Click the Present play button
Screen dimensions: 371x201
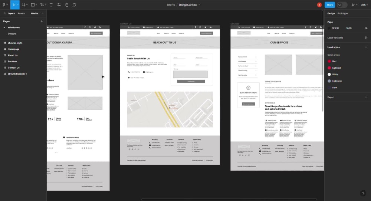(353, 5)
